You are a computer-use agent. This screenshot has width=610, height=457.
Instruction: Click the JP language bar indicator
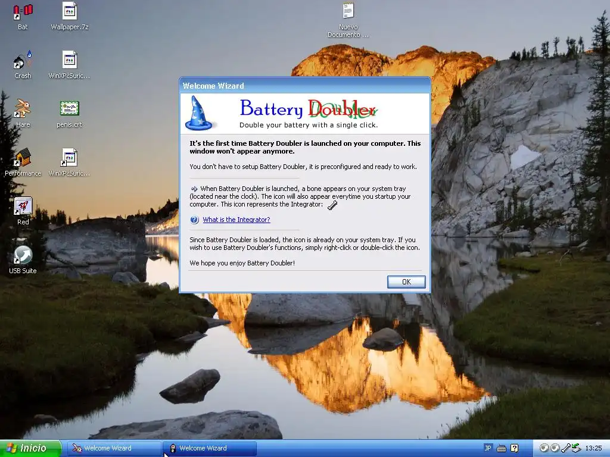pyautogui.click(x=488, y=448)
